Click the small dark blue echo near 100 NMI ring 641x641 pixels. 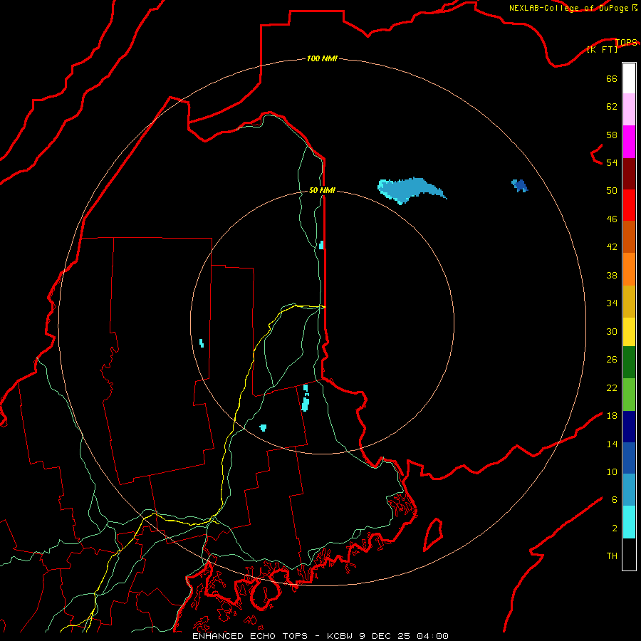(520, 186)
